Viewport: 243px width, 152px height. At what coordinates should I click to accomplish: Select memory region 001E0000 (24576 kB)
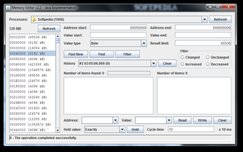[32, 81]
